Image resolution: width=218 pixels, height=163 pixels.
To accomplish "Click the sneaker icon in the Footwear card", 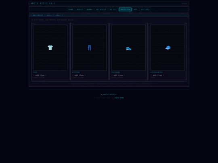I will click(128, 48).
